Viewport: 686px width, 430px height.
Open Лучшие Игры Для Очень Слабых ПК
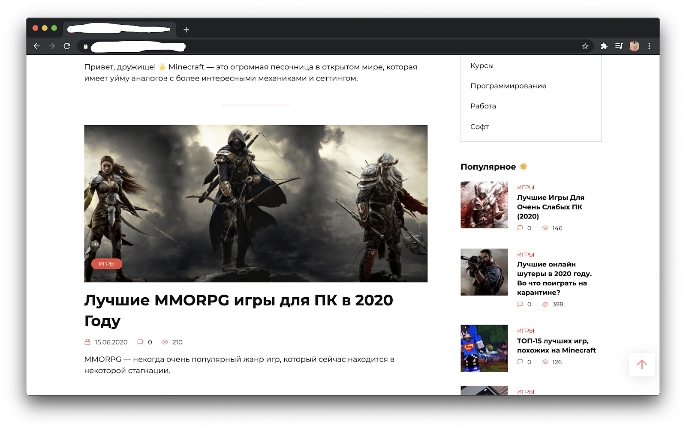(551, 207)
